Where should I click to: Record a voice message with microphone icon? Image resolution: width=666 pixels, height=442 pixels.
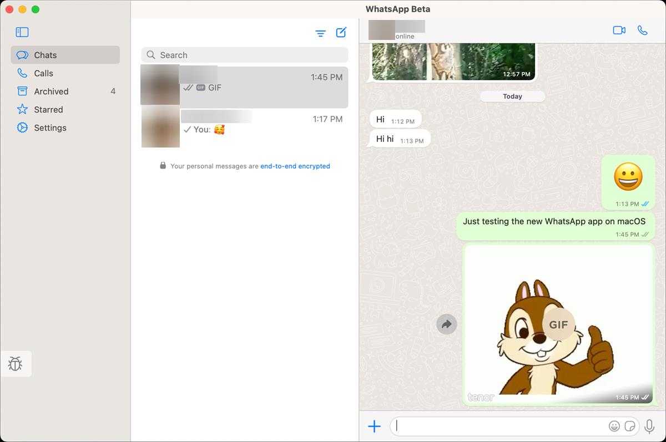point(649,426)
